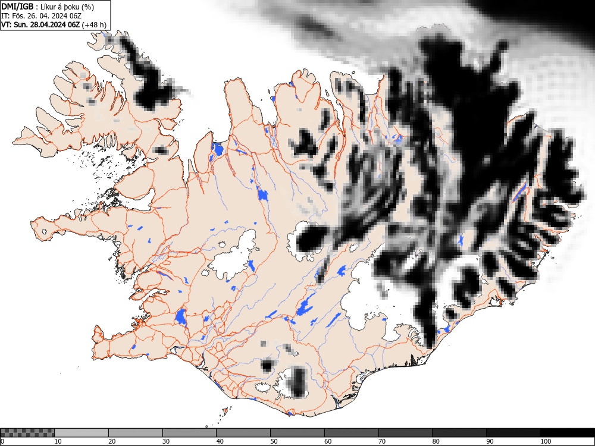Image resolution: width=595 pixels, height=446 pixels.
Task: Click the initial time line "IT: Fös. 26. 04. 2024 06Z"
Action: [42, 16]
